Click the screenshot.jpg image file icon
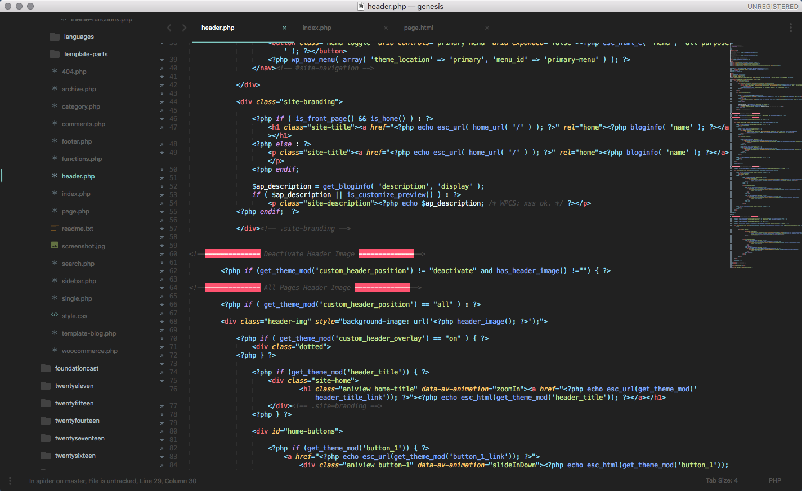 coord(55,245)
